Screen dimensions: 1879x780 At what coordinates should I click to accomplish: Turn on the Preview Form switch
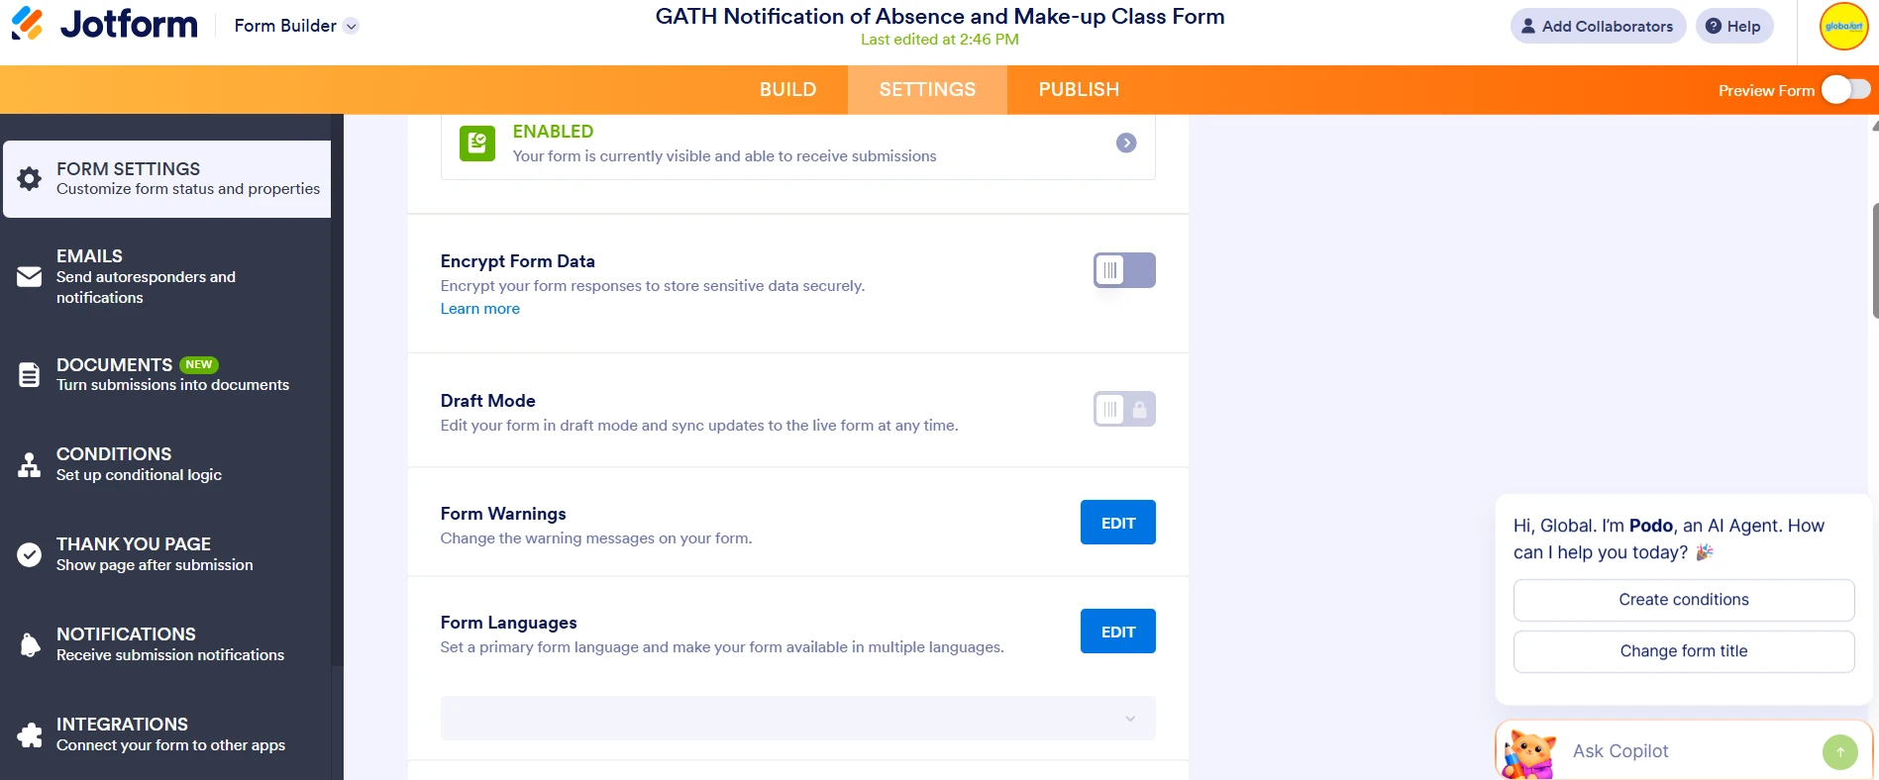tap(1844, 89)
